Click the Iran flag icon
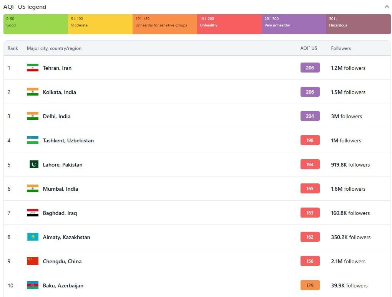This screenshot has width=392, height=297. pyautogui.click(x=33, y=68)
